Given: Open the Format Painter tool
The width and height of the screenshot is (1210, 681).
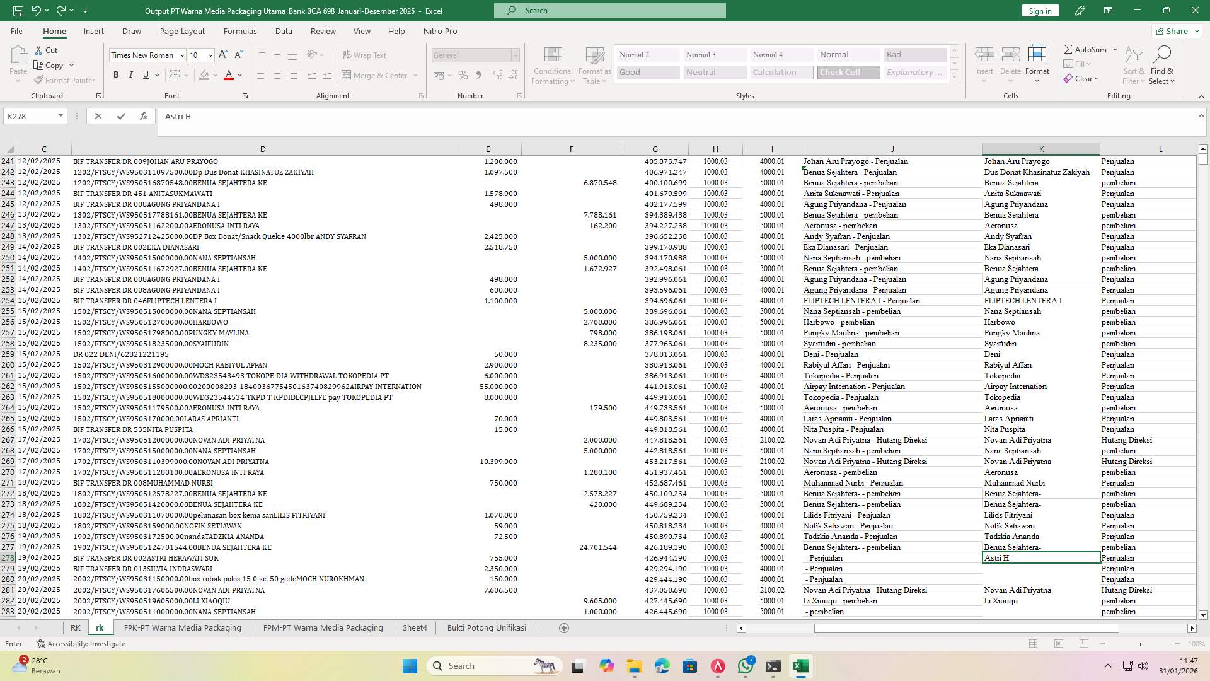Looking at the screenshot, I should tap(65, 80).
